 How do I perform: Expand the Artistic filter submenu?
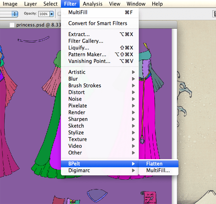[x=100, y=72]
